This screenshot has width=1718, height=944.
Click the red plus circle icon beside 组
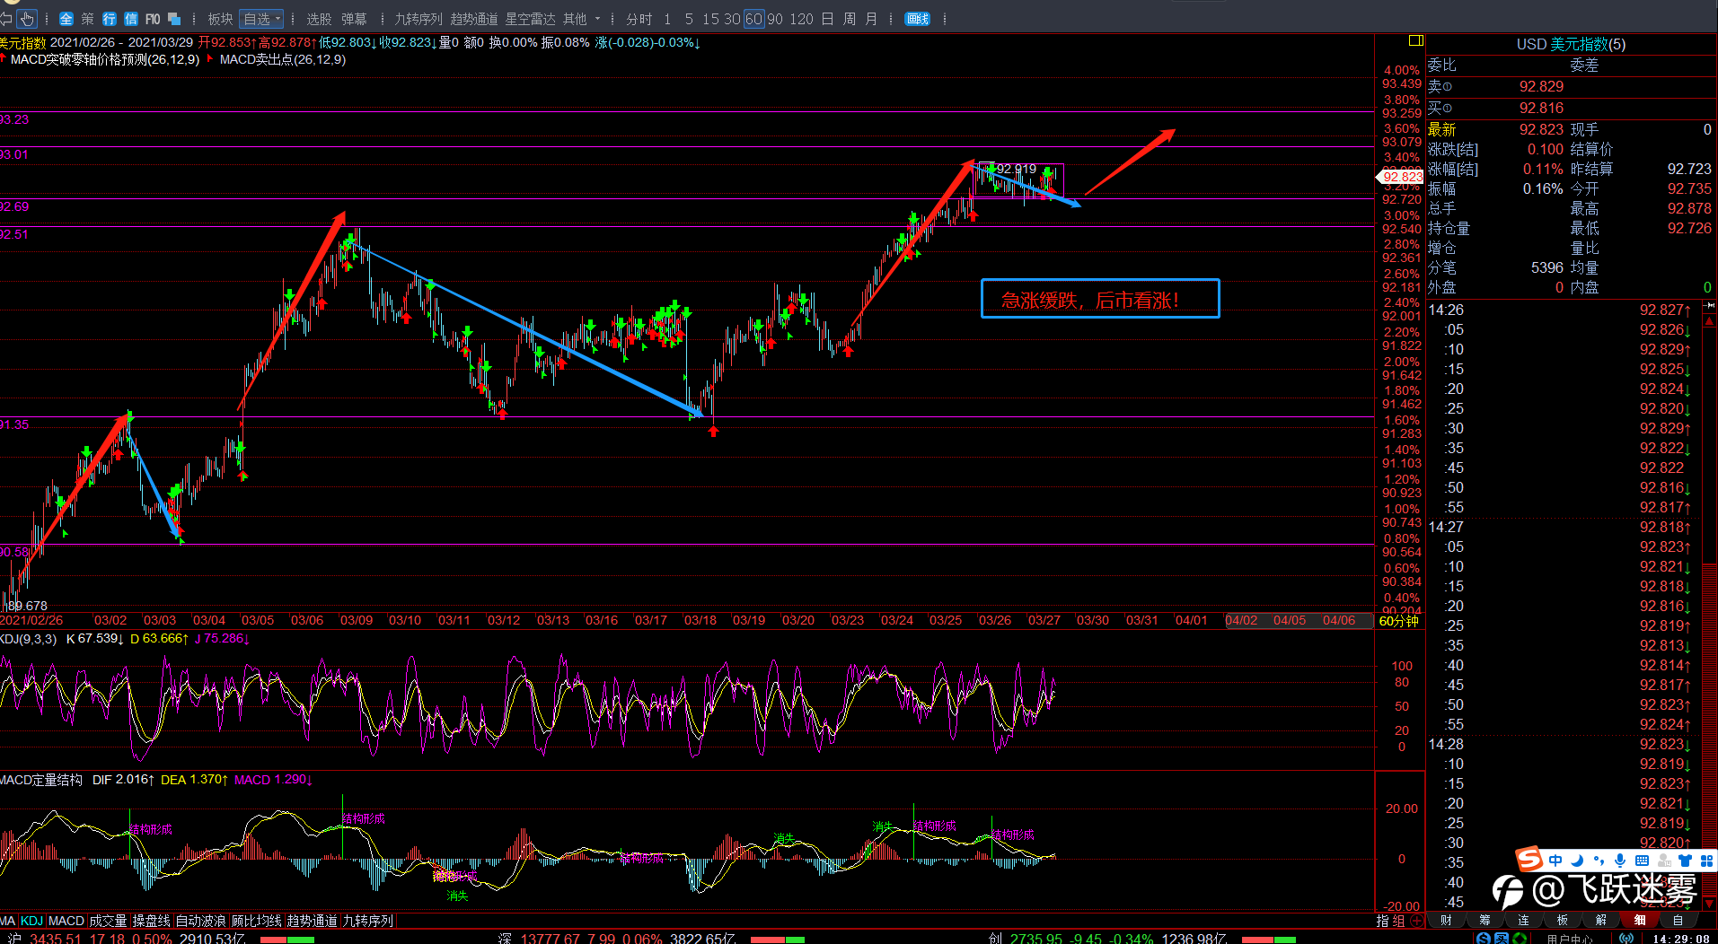coord(1417,921)
